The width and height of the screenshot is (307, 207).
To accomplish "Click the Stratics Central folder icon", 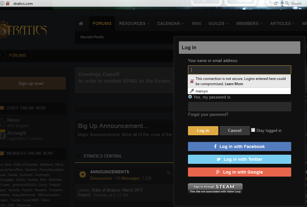I will point(78,156).
